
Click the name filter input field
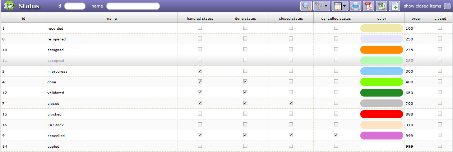[133, 6]
